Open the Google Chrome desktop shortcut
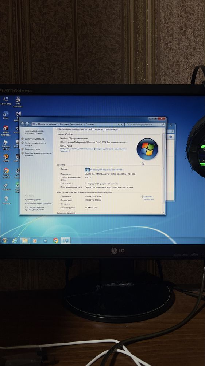 [6, 173]
